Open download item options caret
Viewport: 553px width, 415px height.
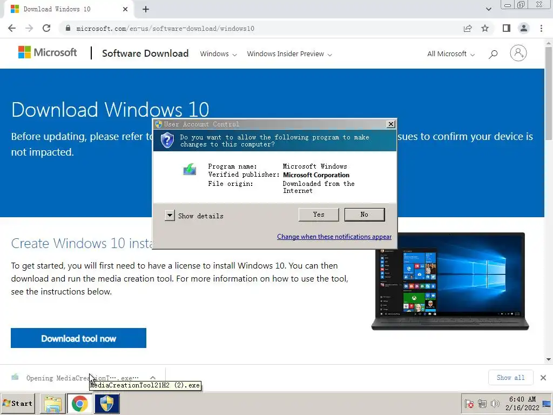pos(153,378)
